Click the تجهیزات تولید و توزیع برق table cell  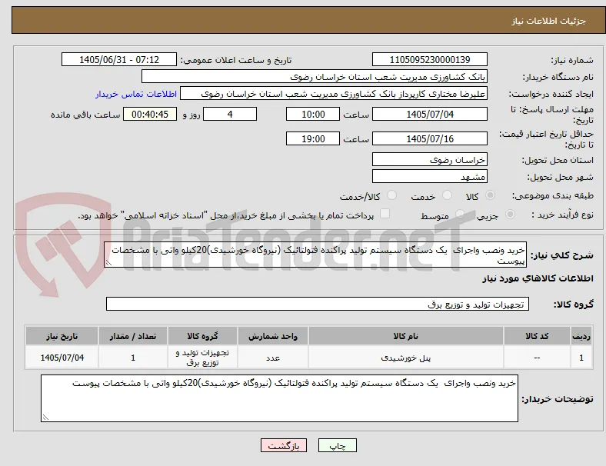pyautogui.click(x=202, y=358)
